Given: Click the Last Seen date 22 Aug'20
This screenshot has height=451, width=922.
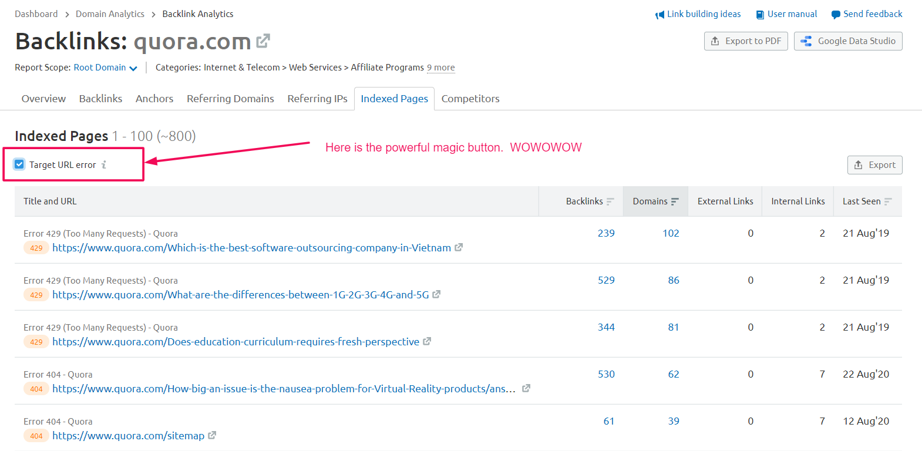Looking at the screenshot, I should pyautogui.click(x=866, y=374).
